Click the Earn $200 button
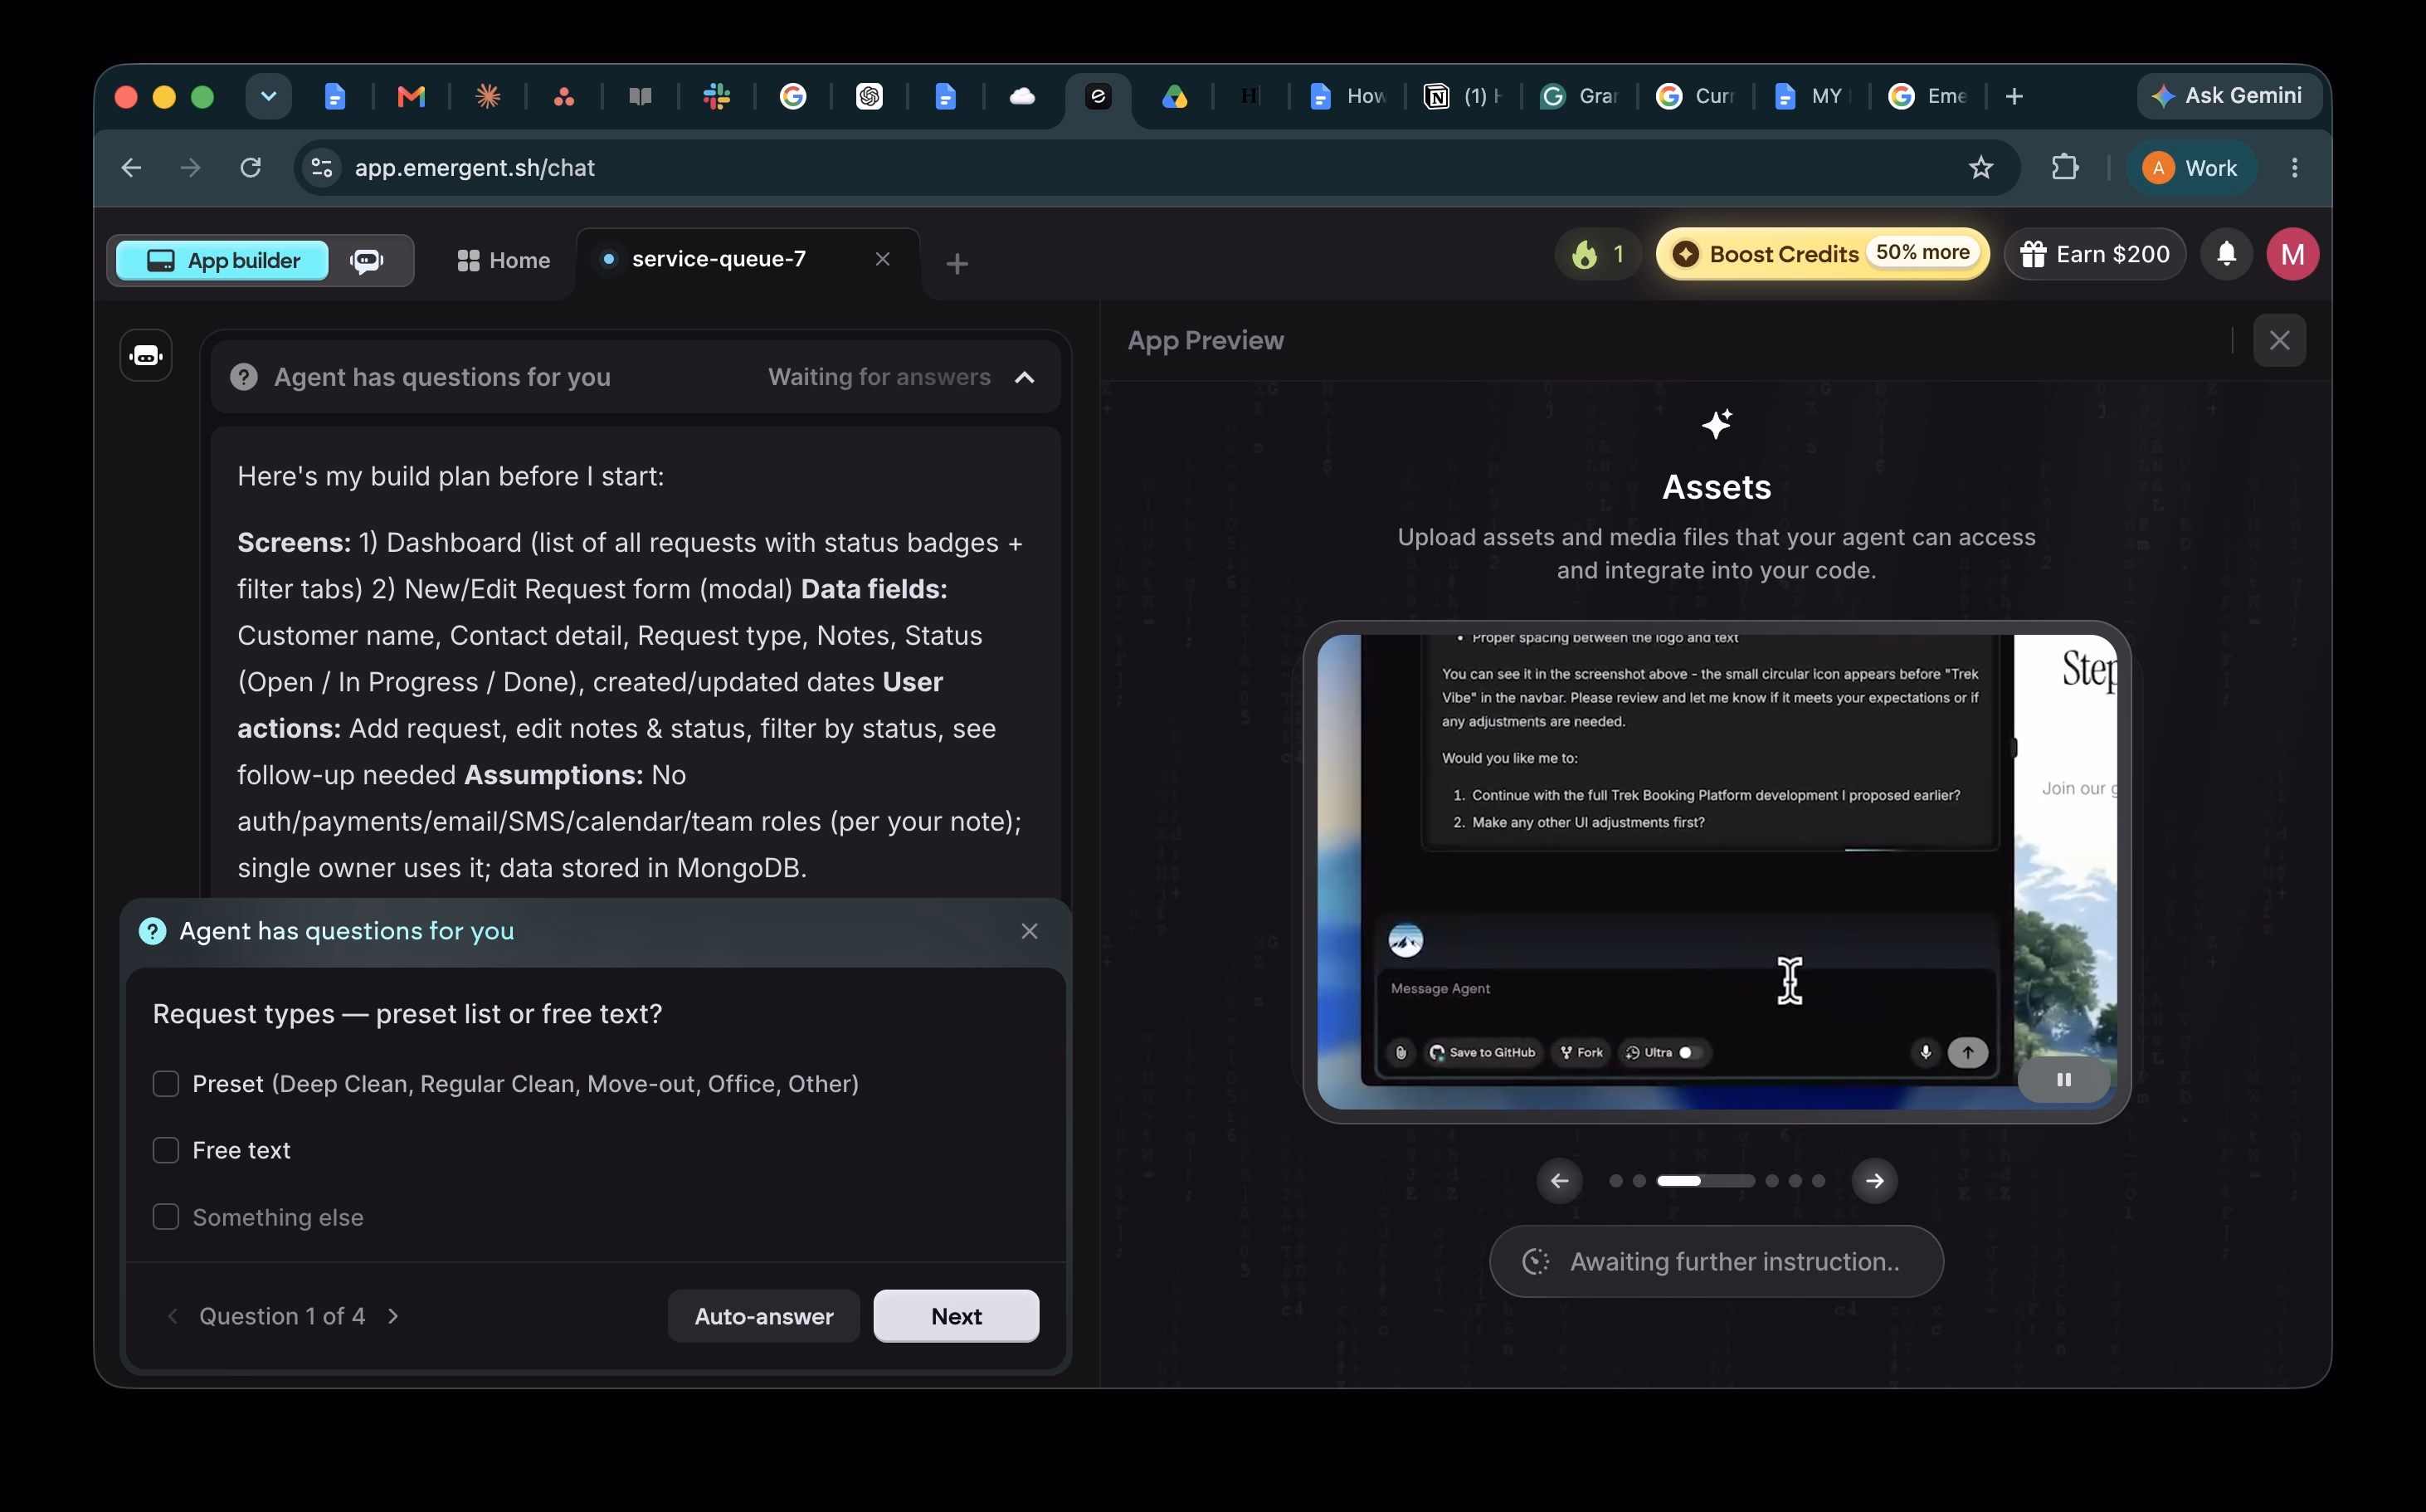2426x1512 pixels. pyautogui.click(x=2094, y=254)
